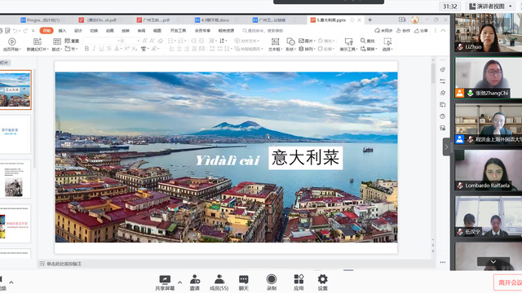Image resolution: width=522 pixels, height=293 pixels.
Task: Collapse the participant video side panel
Action: 446,146
